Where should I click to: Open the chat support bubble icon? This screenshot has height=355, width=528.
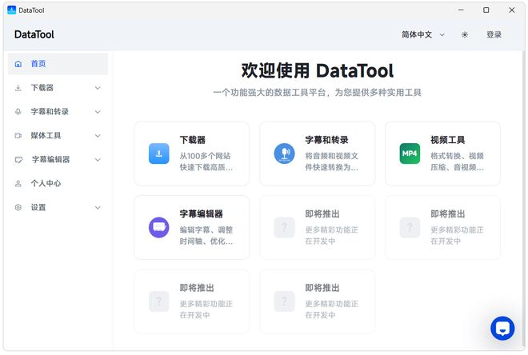(502, 328)
